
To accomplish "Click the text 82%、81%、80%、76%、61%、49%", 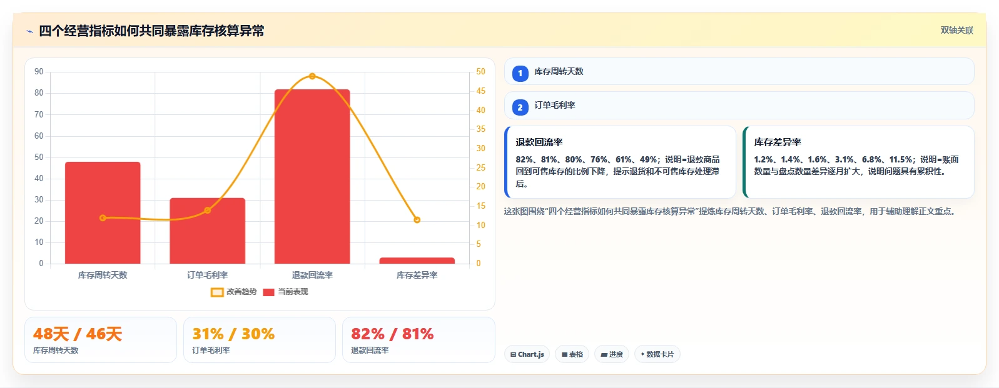I will click(586, 159).
